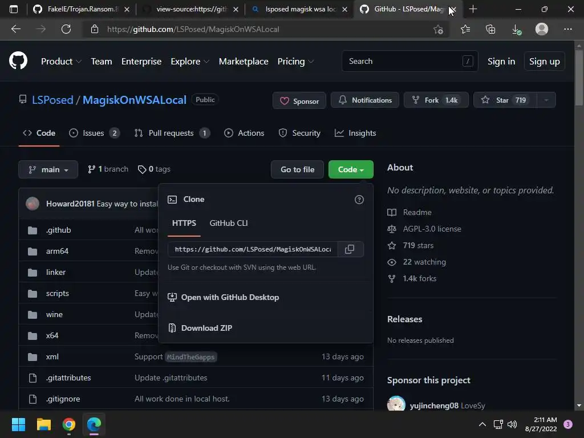Image resolution: width=584 pixels, height=438 pixels.
Task: Add this page to favorites
Action: click(439, 29)
